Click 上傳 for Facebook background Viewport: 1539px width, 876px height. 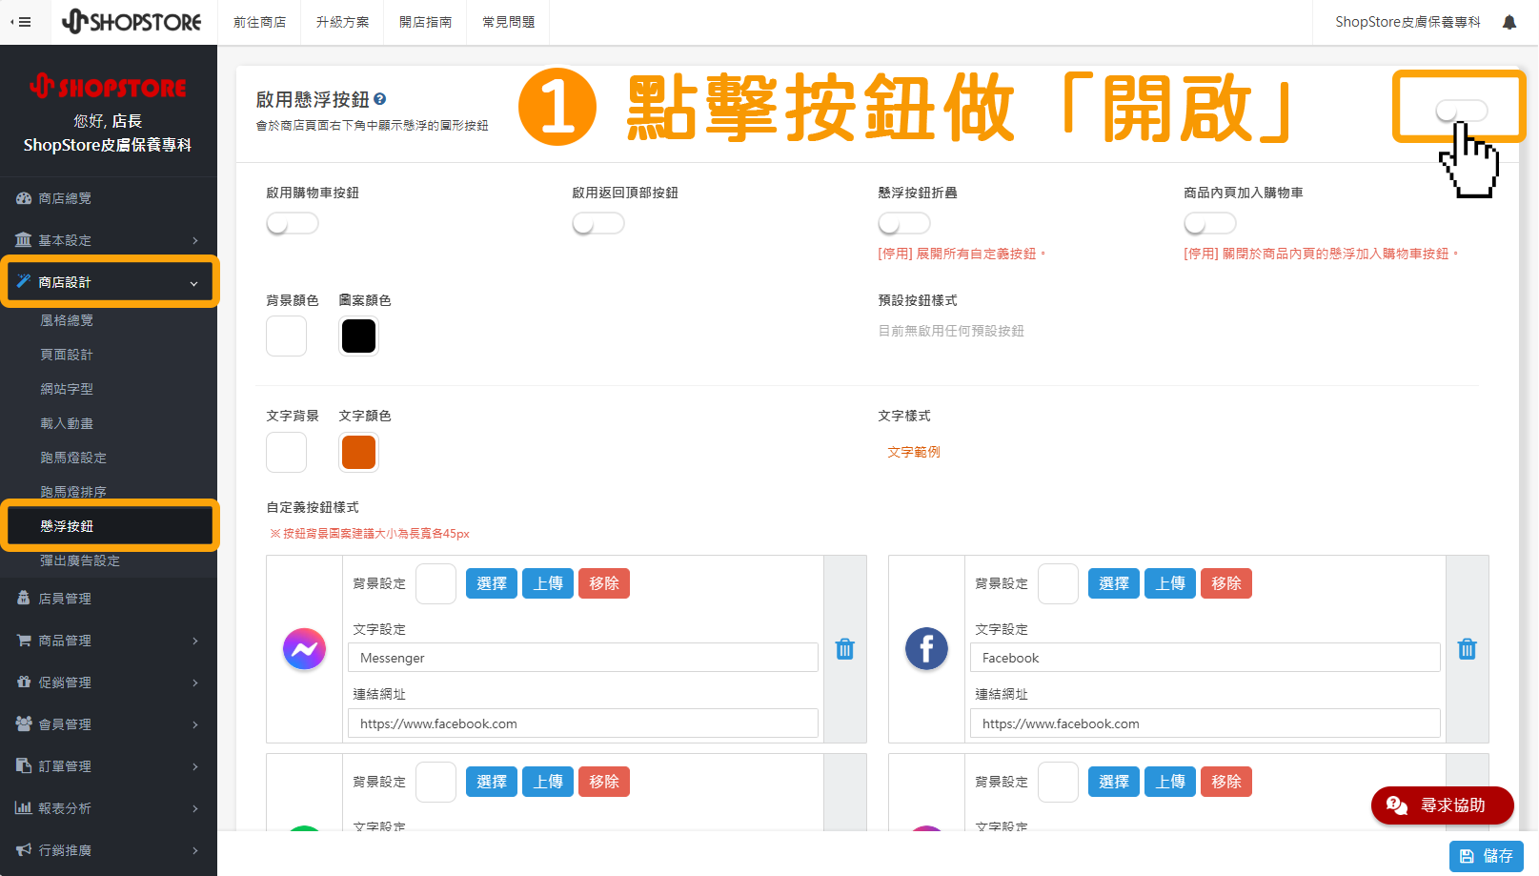pos(1170,583)
